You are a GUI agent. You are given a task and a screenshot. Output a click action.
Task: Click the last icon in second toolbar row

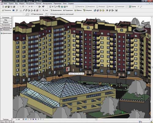click(116, 10)
